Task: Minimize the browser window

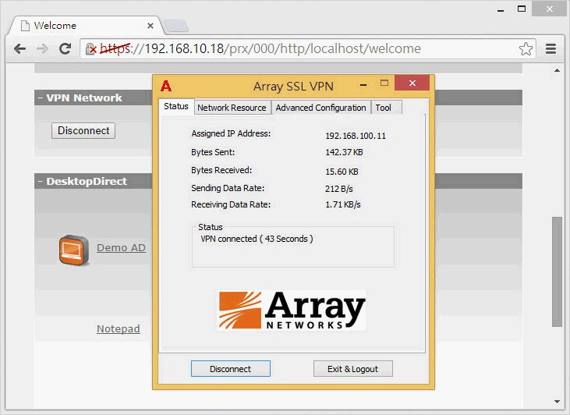Action: click(x=501, y=10)
